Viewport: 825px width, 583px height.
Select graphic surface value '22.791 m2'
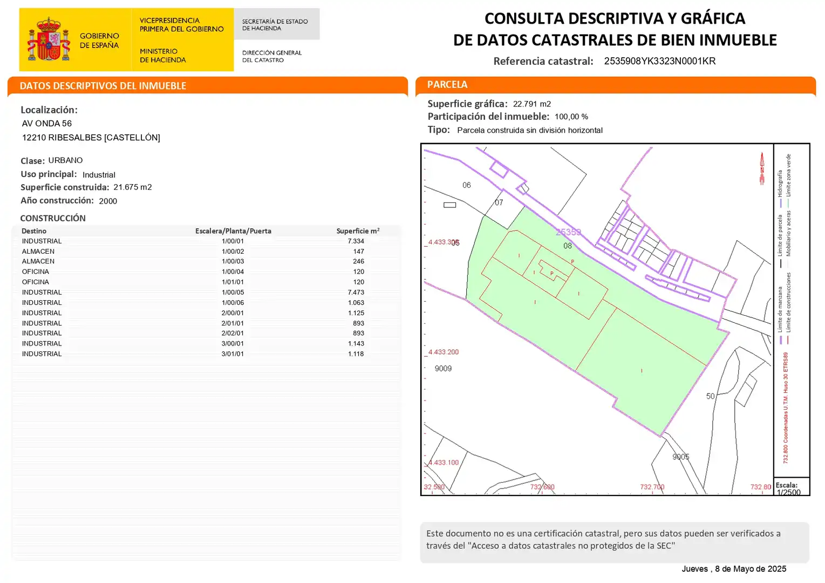(x=532, y=104)
